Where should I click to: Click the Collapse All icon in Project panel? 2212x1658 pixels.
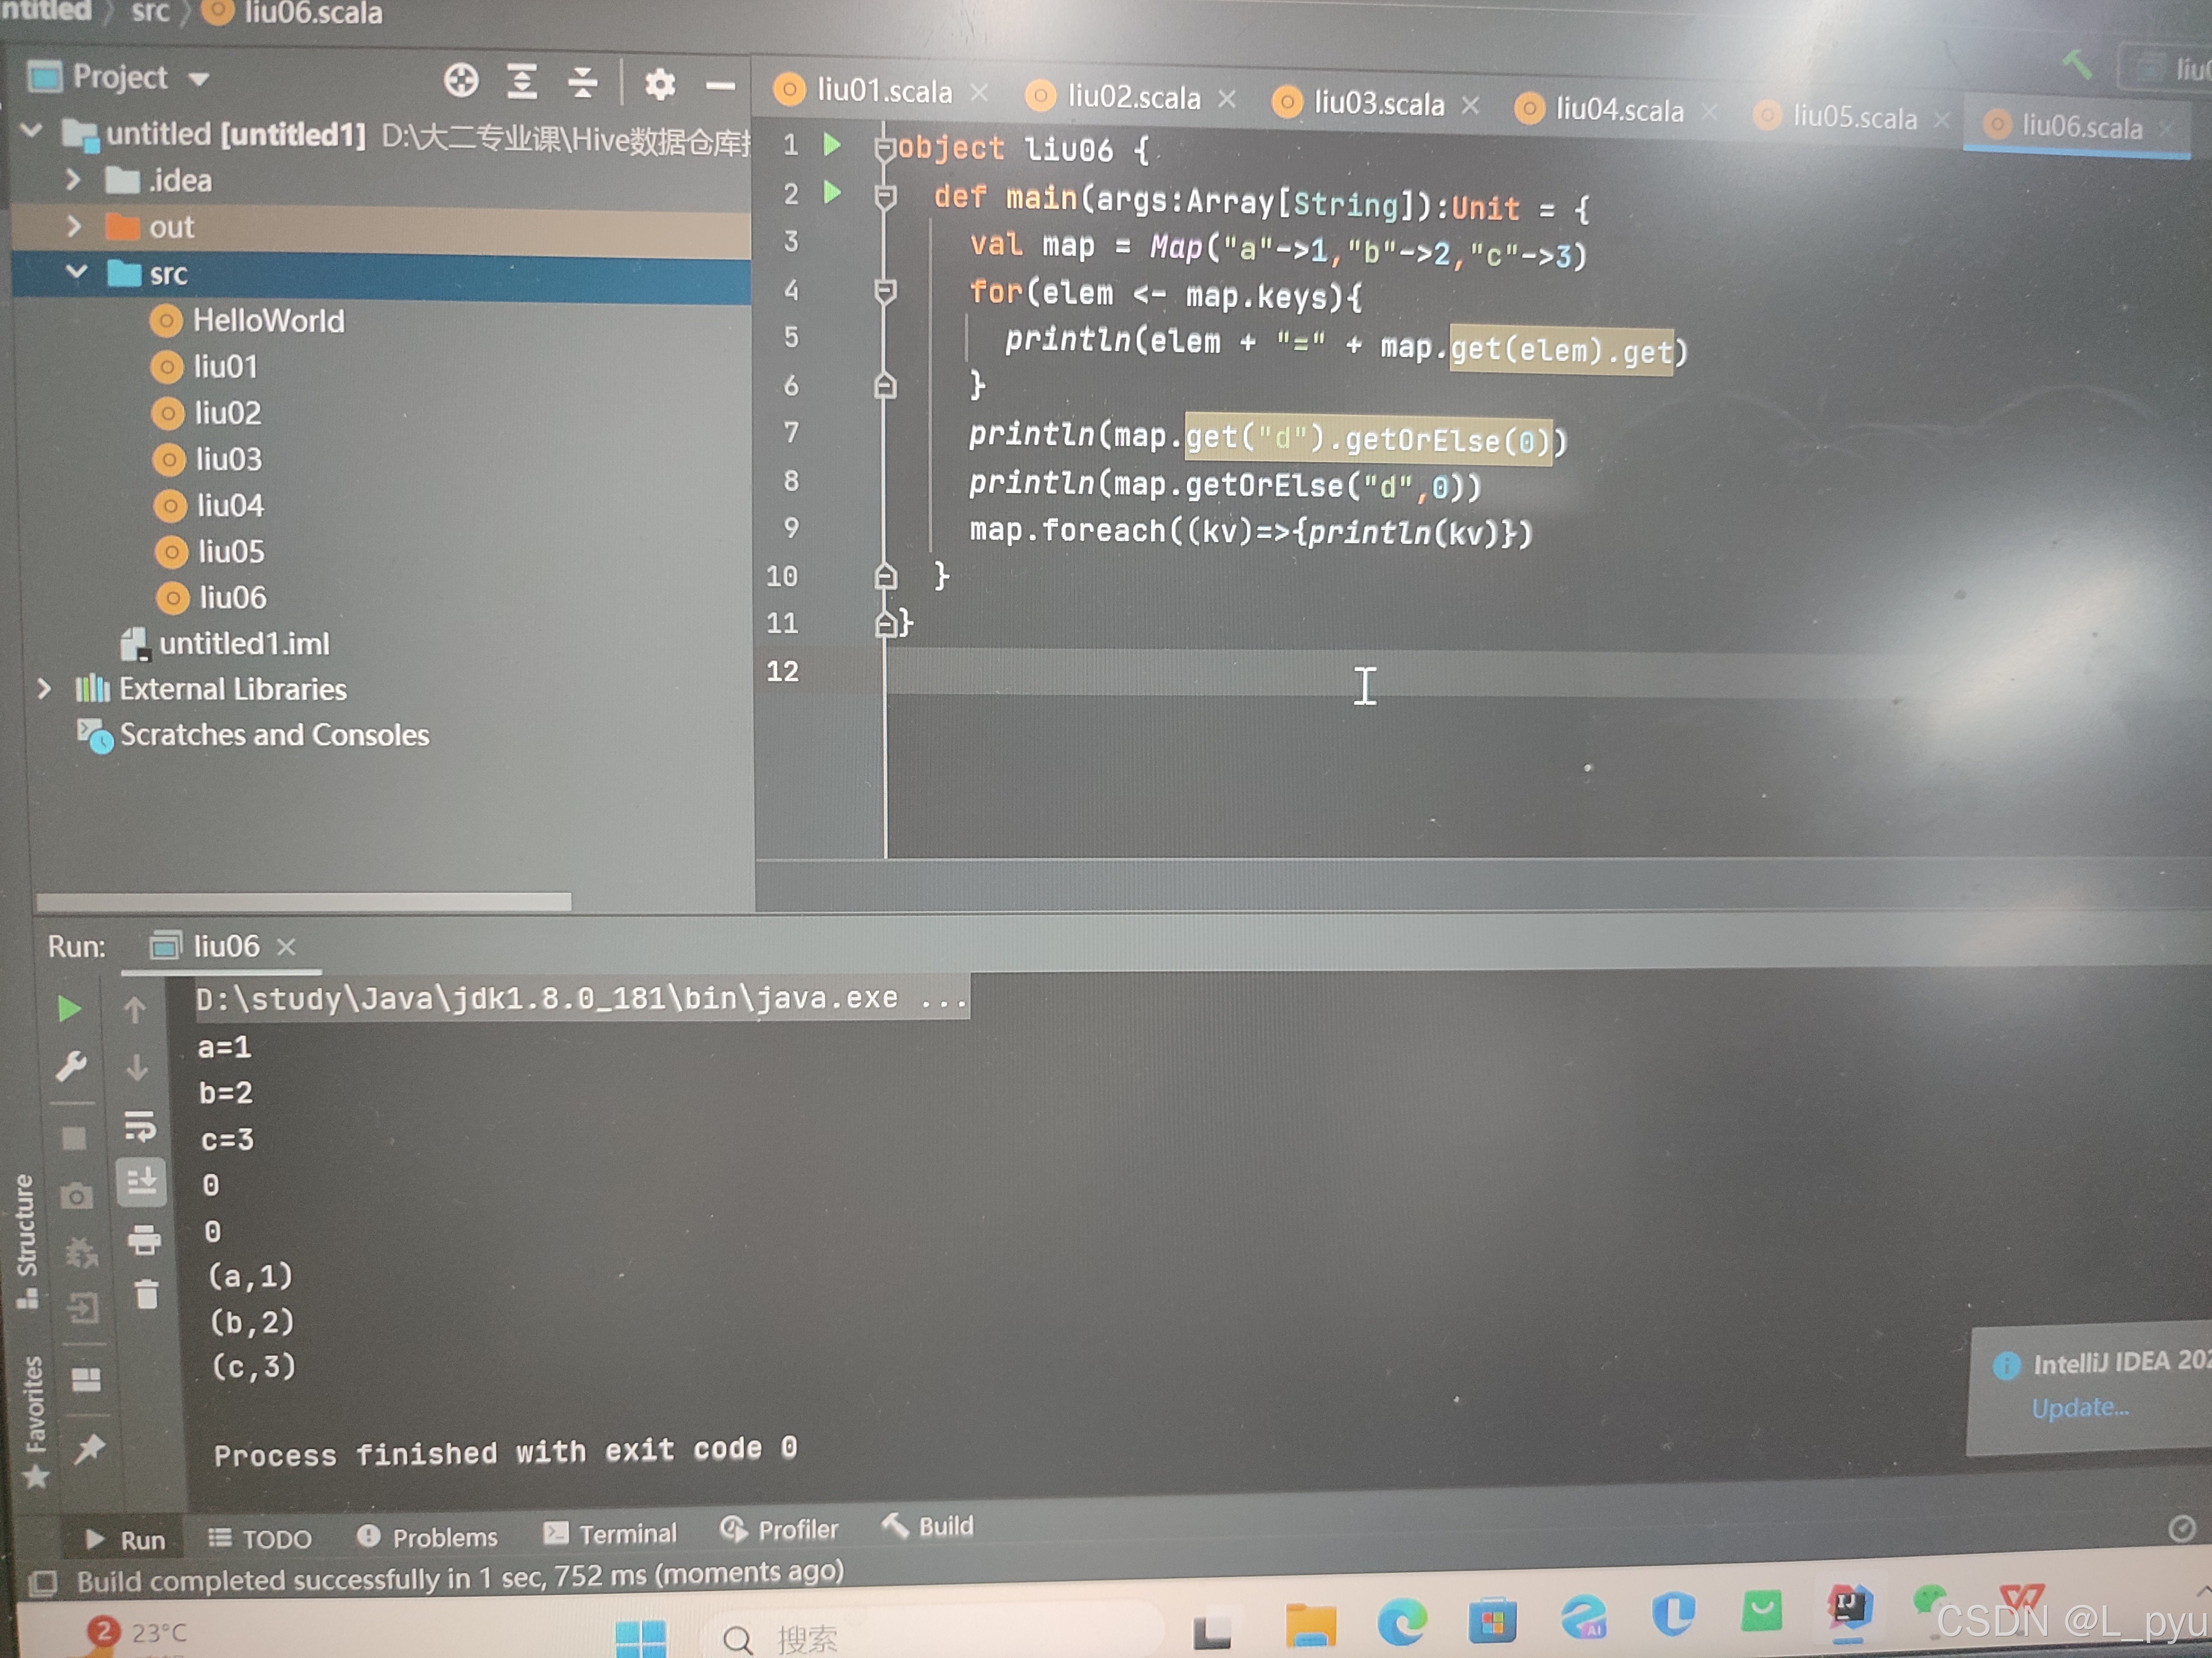coord(582,83)
